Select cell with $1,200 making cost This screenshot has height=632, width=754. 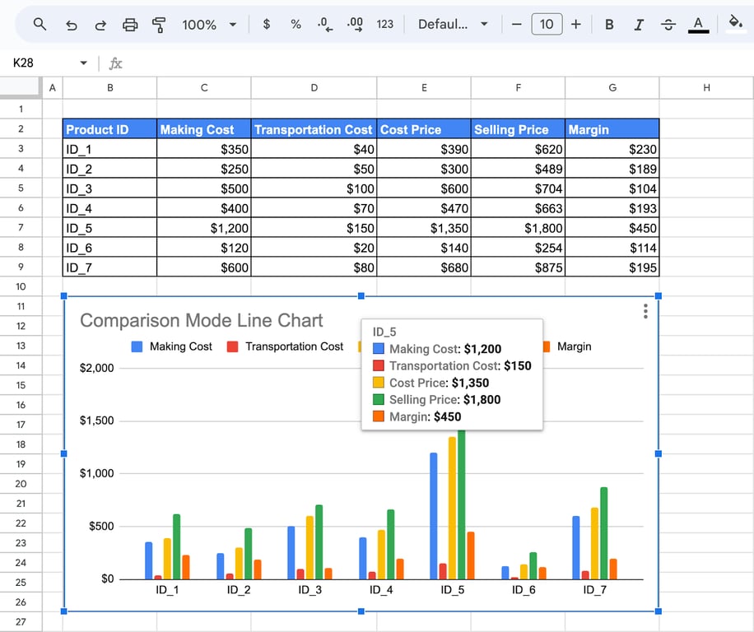tap(204, 228)
